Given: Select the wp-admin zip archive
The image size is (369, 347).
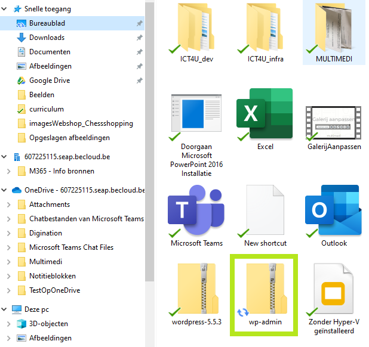Looking at the screenshot, I should click(267, 288).
